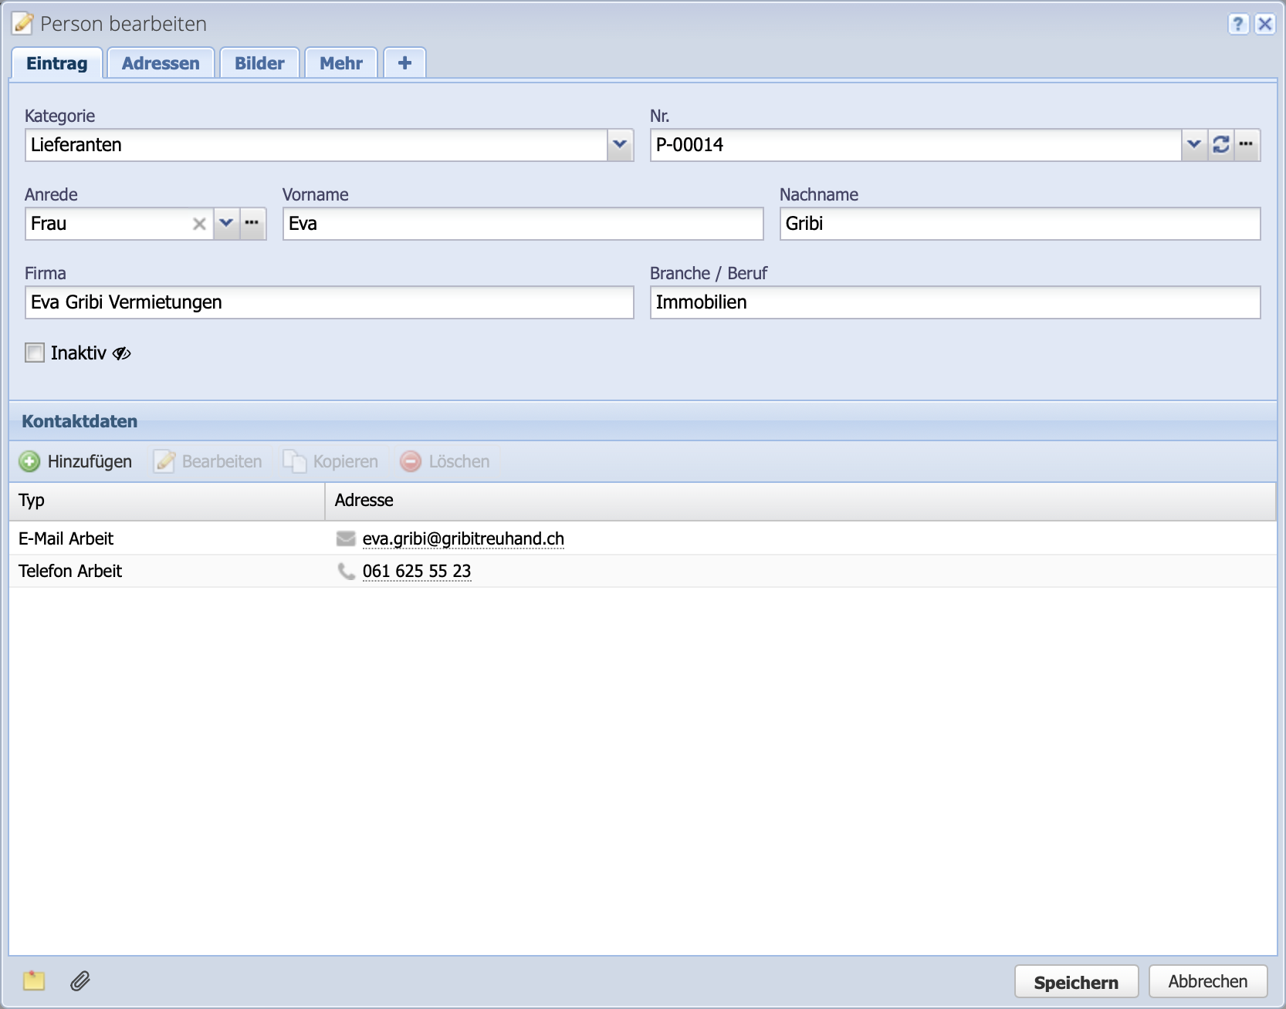This screenshot has height=1009, width=1286.
Task: Click the paperclip attachment icon
Action: [80, 981]
